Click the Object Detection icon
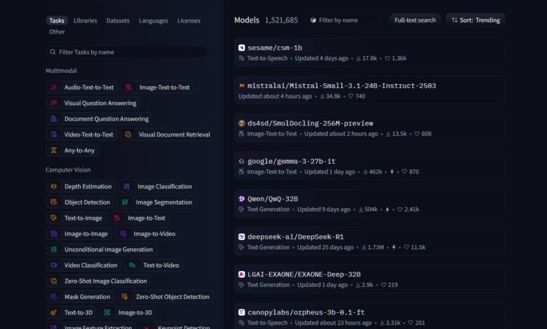This screenshot has height=329, width=547. pos(54,202)
